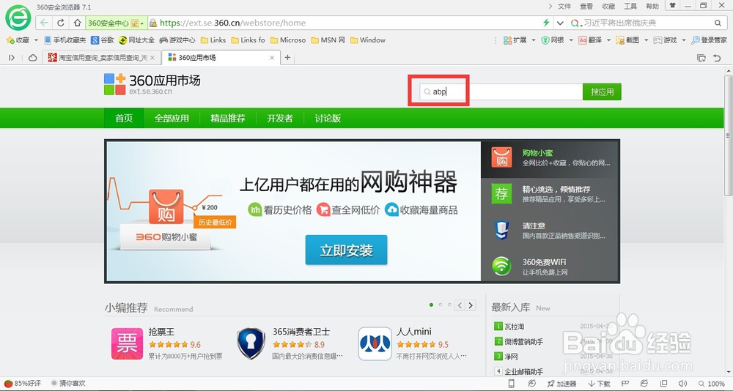
Task: Click the cloud tab icon
Action: tap(33, 57)
